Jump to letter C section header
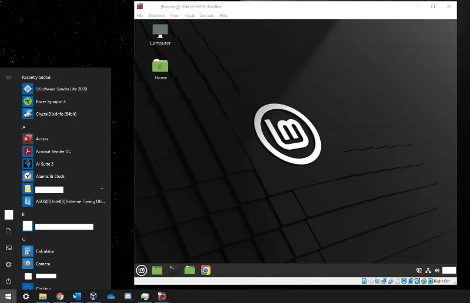The width and height of the screenshot is (470, 303). pyautogui.click(x=23, y=240)
